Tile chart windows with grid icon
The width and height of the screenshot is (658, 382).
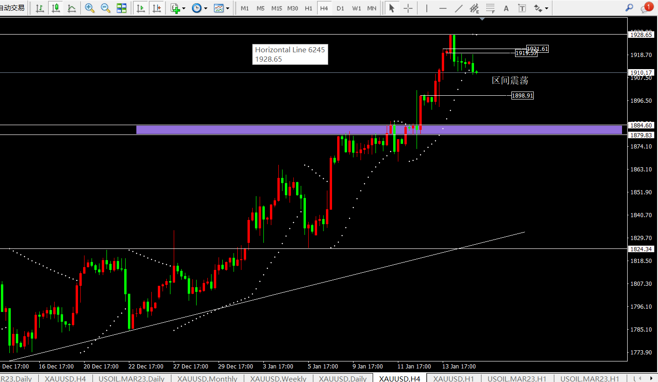[121, 8]
